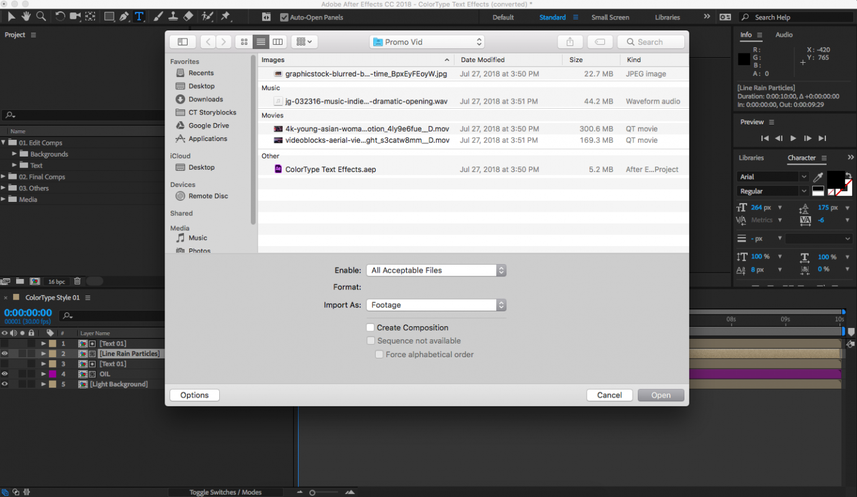Switch file dialog to icon view
The width and height of the screenshot is (857, 497).
244,42
